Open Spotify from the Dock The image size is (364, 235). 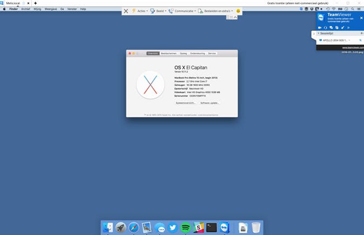(x=185, y=227)
